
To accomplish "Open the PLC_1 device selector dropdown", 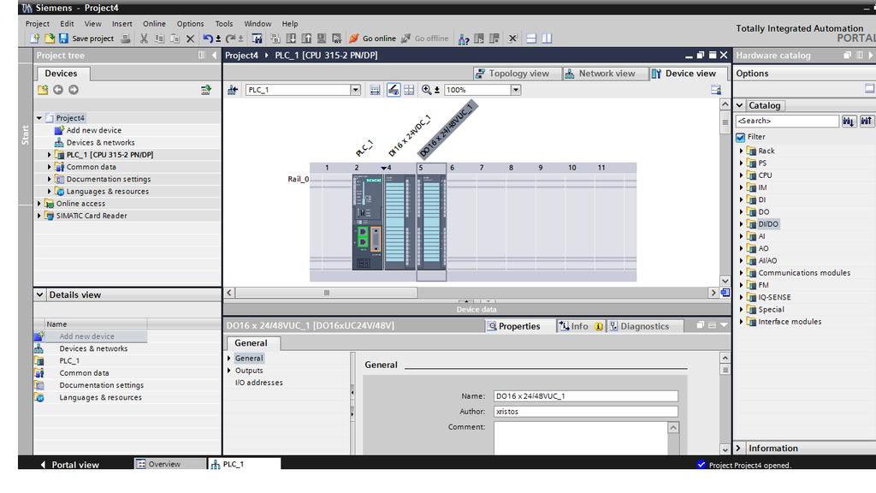I will click(x=355, y=89).
